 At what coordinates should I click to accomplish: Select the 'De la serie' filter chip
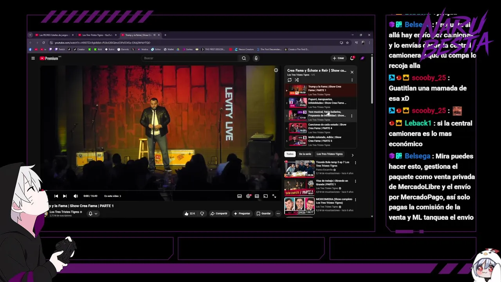tap(305, 154)
